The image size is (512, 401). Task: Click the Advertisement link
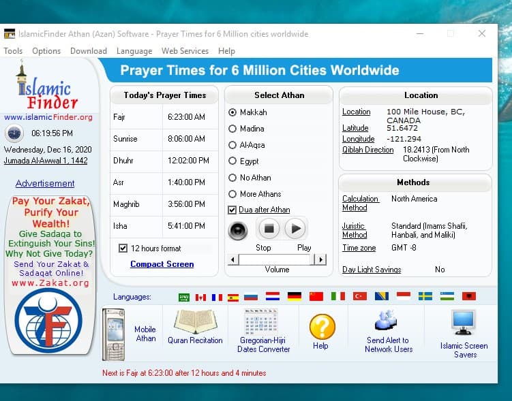click(45, 183)
